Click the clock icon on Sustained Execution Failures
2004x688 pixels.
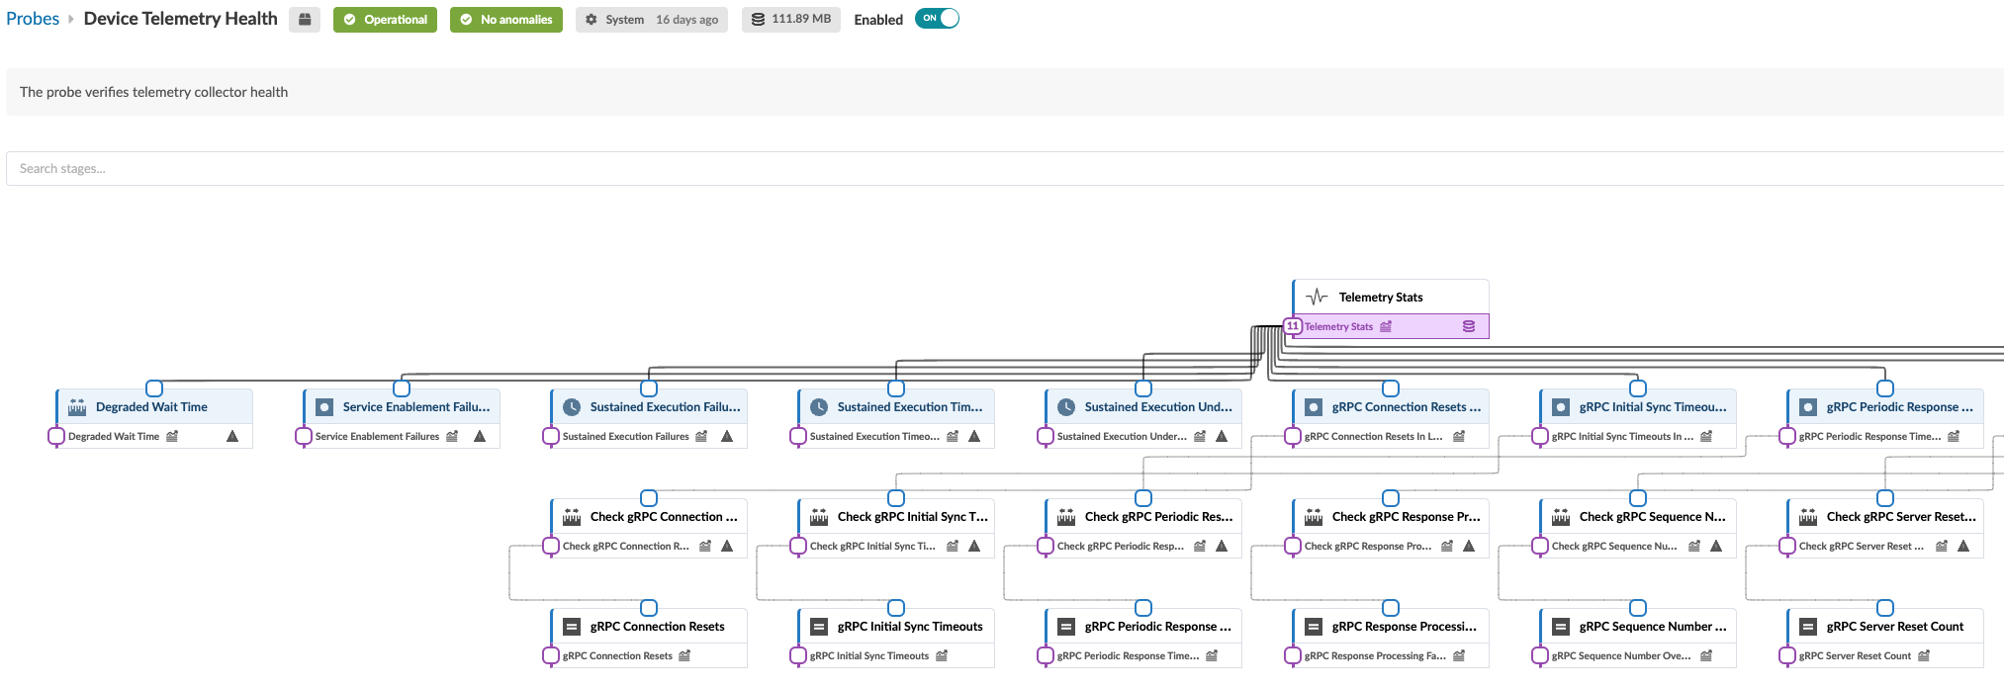(572, 407)
